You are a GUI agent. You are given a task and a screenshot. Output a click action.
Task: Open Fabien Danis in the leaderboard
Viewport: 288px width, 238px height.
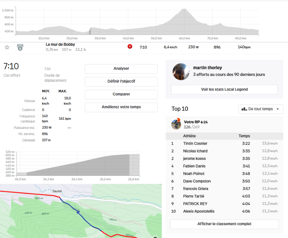(x=194, y=166)
